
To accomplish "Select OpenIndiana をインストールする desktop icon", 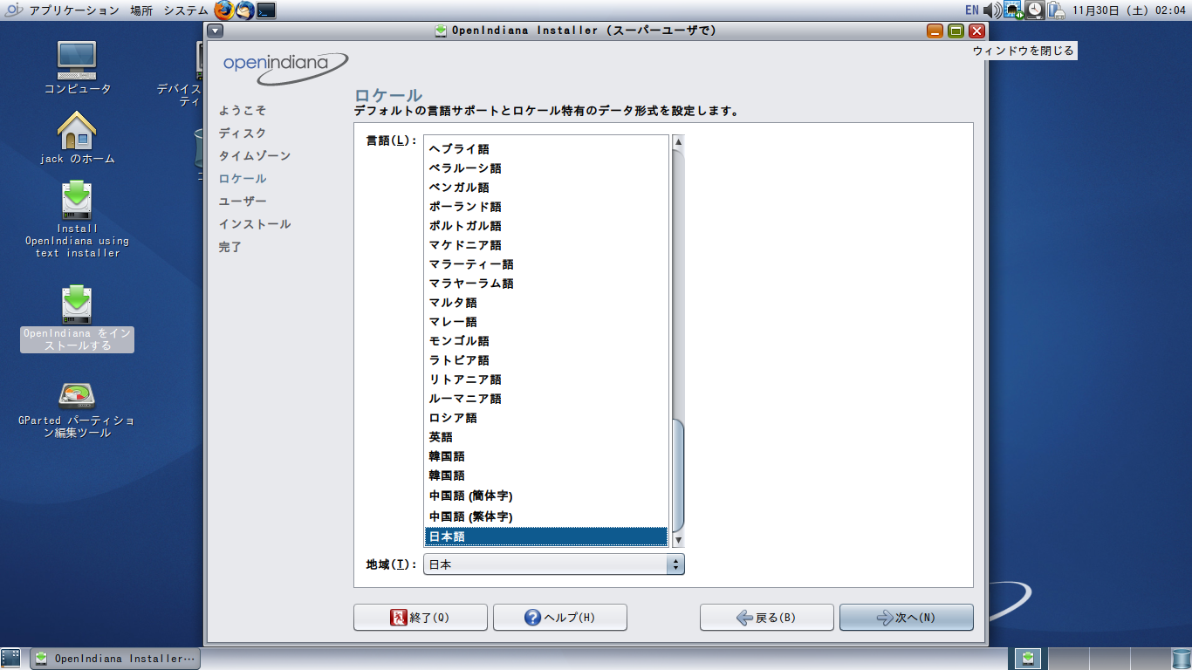I will (x=77, y=318).
